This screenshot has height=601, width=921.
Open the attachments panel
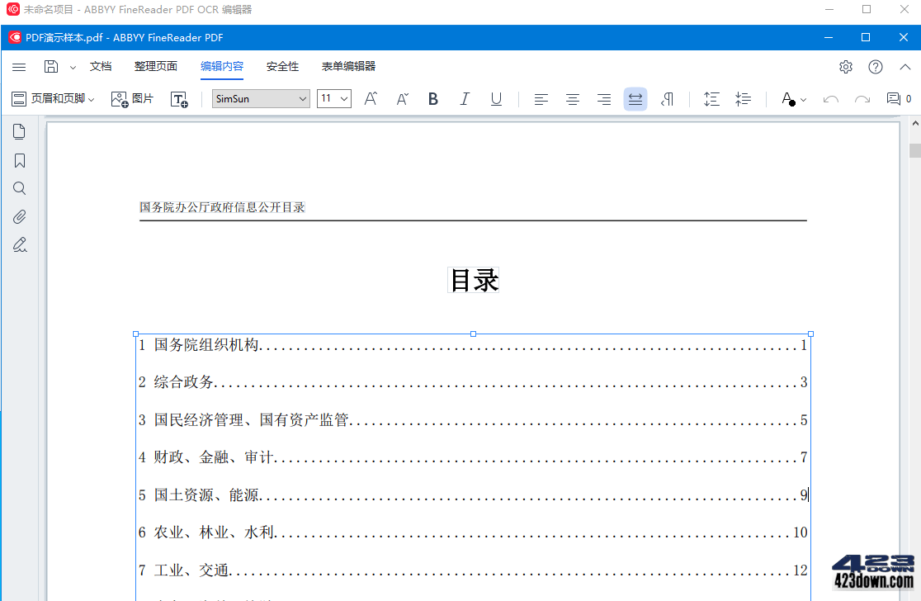pyautogui.click(x=19, y=216)
